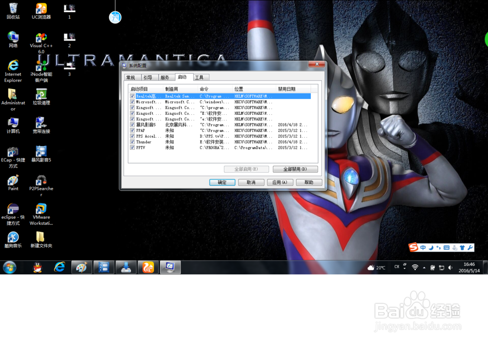Click the 帮助 button

coord(309,182)
